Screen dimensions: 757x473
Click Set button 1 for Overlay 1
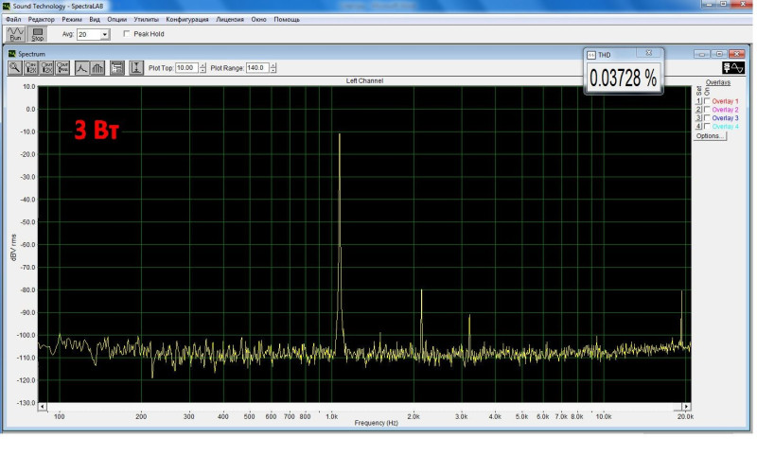(x=698, y=101)
